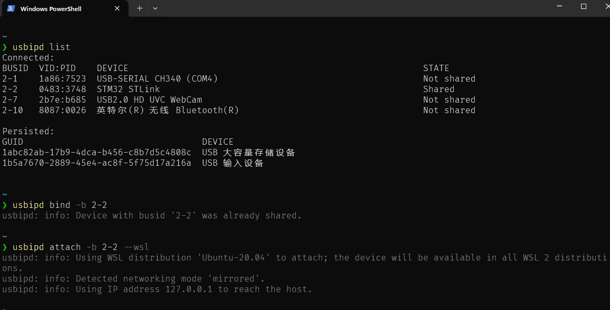
Task: Select the Windows PowerShell tab
Action: [51, 9]
